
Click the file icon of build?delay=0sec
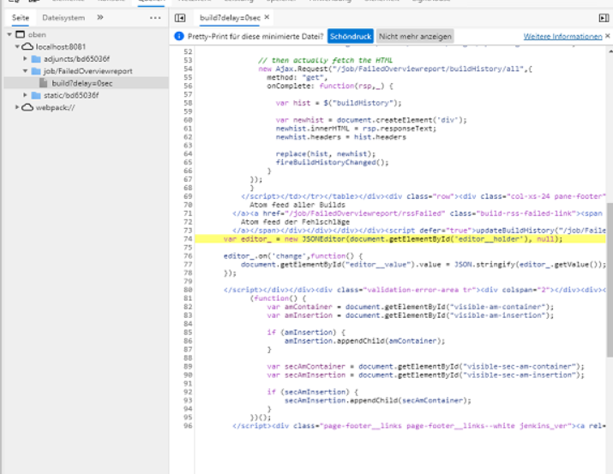pos(44,83)
